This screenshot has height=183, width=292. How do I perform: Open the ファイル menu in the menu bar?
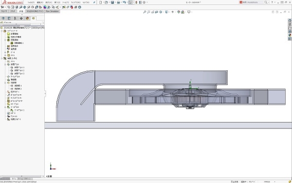coord(31,2)
